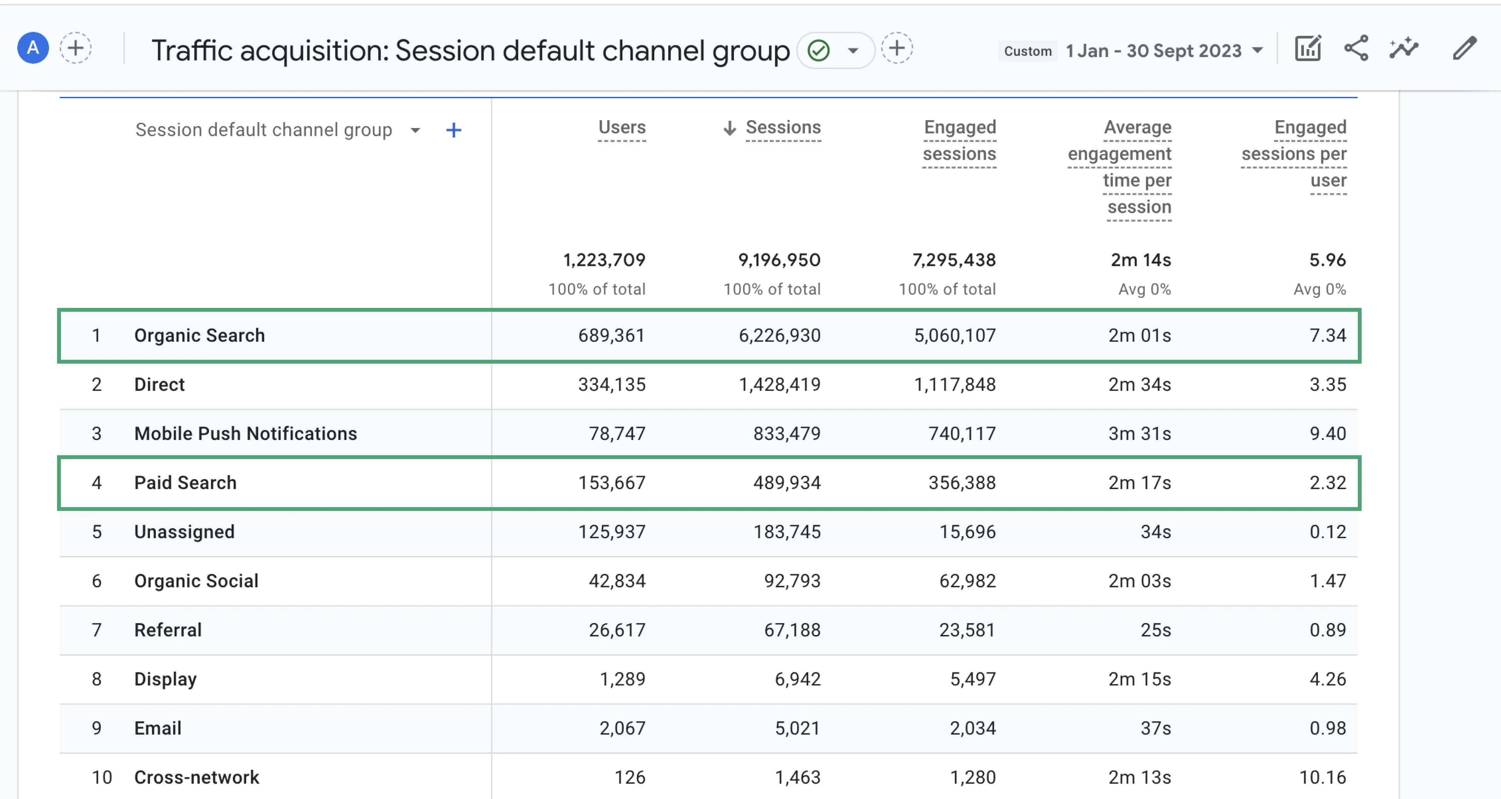Select the 'Direct' channel row label
The image size is (1501, 799).
pyautogui.click(x=159, y=384)
